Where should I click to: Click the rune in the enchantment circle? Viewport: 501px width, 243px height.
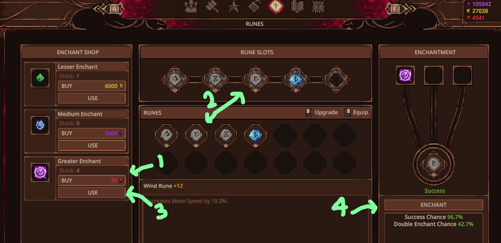(434, 164)
